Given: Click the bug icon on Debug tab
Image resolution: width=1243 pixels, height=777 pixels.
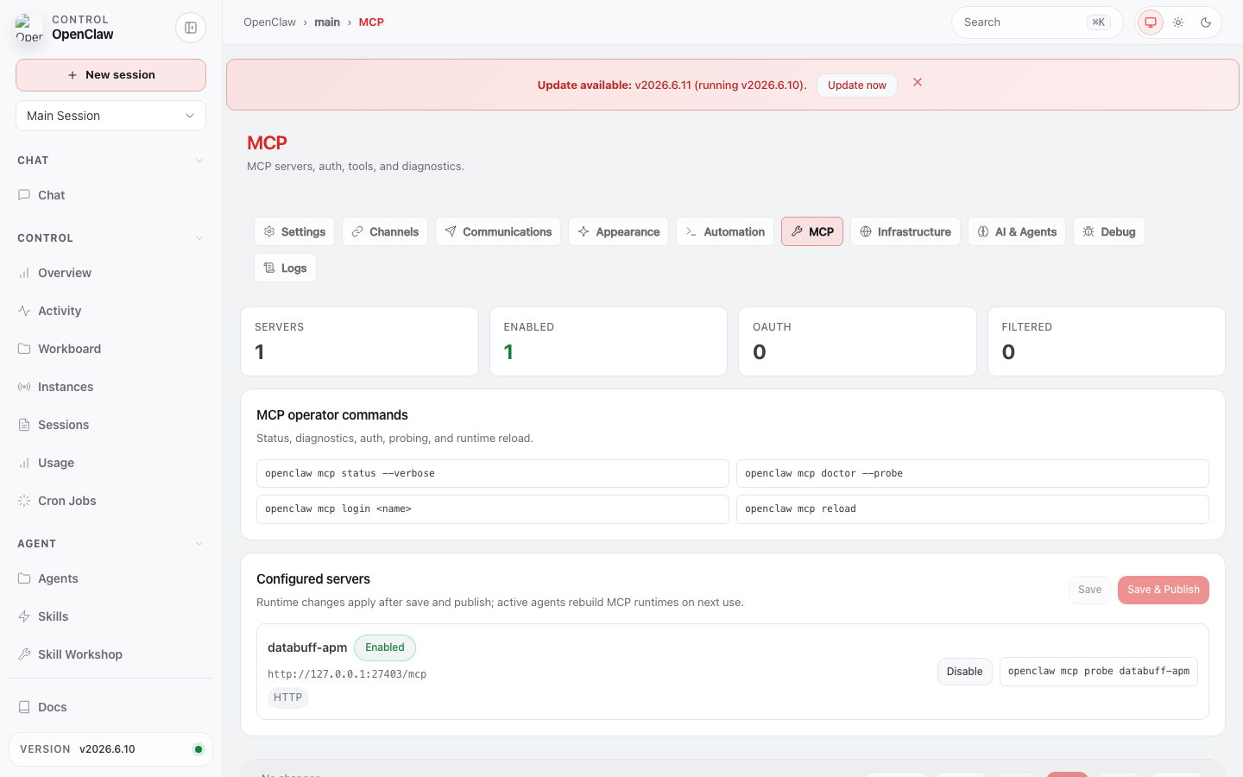Looking at the screenshot, I should [x=1088, y=231].
